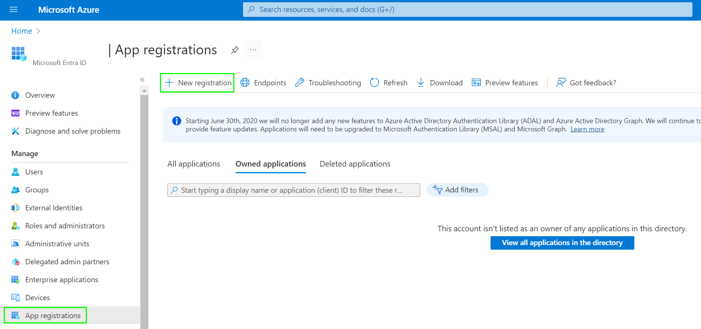Switch to the Deleted applications tab
The image size is (701, 329).
coord(355,164)
